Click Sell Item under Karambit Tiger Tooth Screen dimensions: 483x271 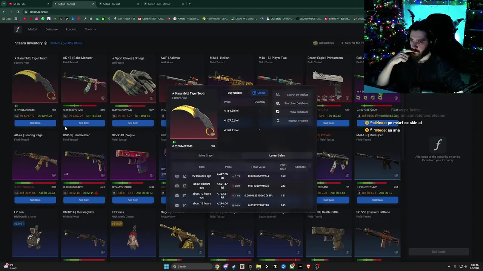(35, 123)
